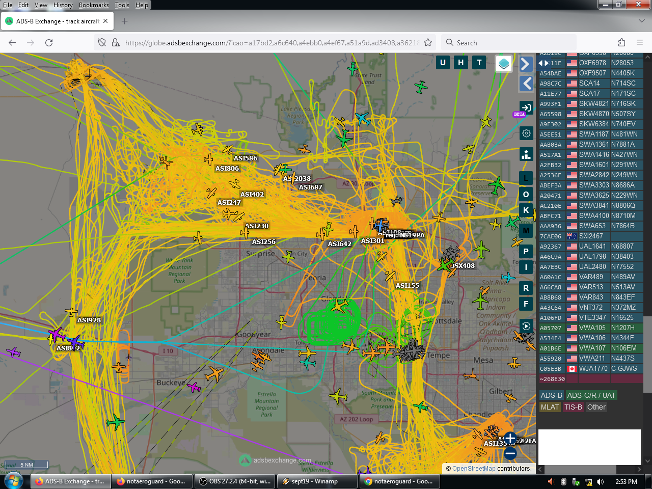Focus the Firefox Search box
Viewport: 652px width, 489px height.
pyautogui.click(x=509, y=43)
